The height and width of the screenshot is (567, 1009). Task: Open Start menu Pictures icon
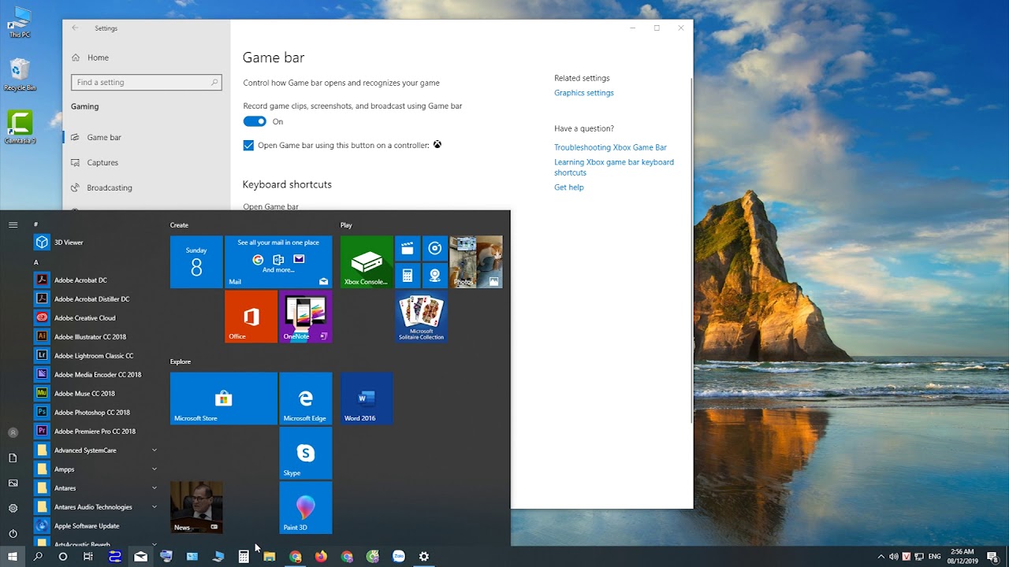tap(13, 484)
